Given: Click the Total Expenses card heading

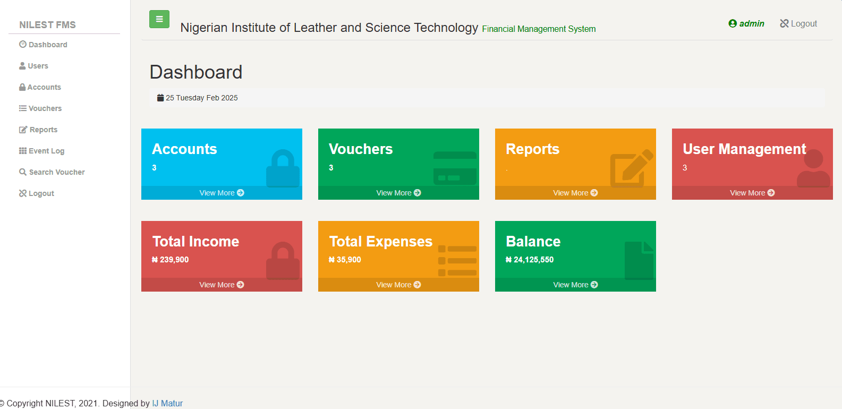Looking at the screenshot, I should click(x=380, y=242).
